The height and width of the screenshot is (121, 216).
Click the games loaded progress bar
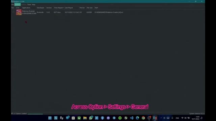pyautogui.click(x=35, y=114)
